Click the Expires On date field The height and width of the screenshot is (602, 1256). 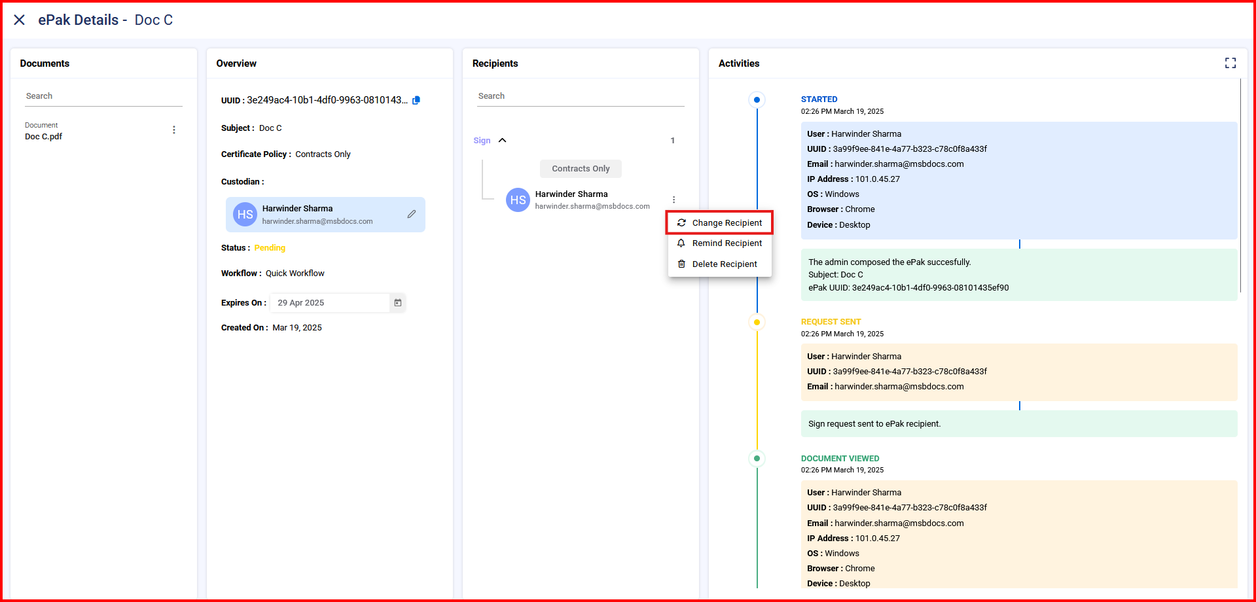331,303
